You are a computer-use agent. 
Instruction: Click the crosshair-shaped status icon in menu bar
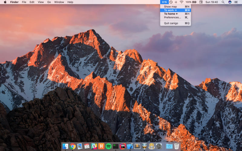click(176, 2)
